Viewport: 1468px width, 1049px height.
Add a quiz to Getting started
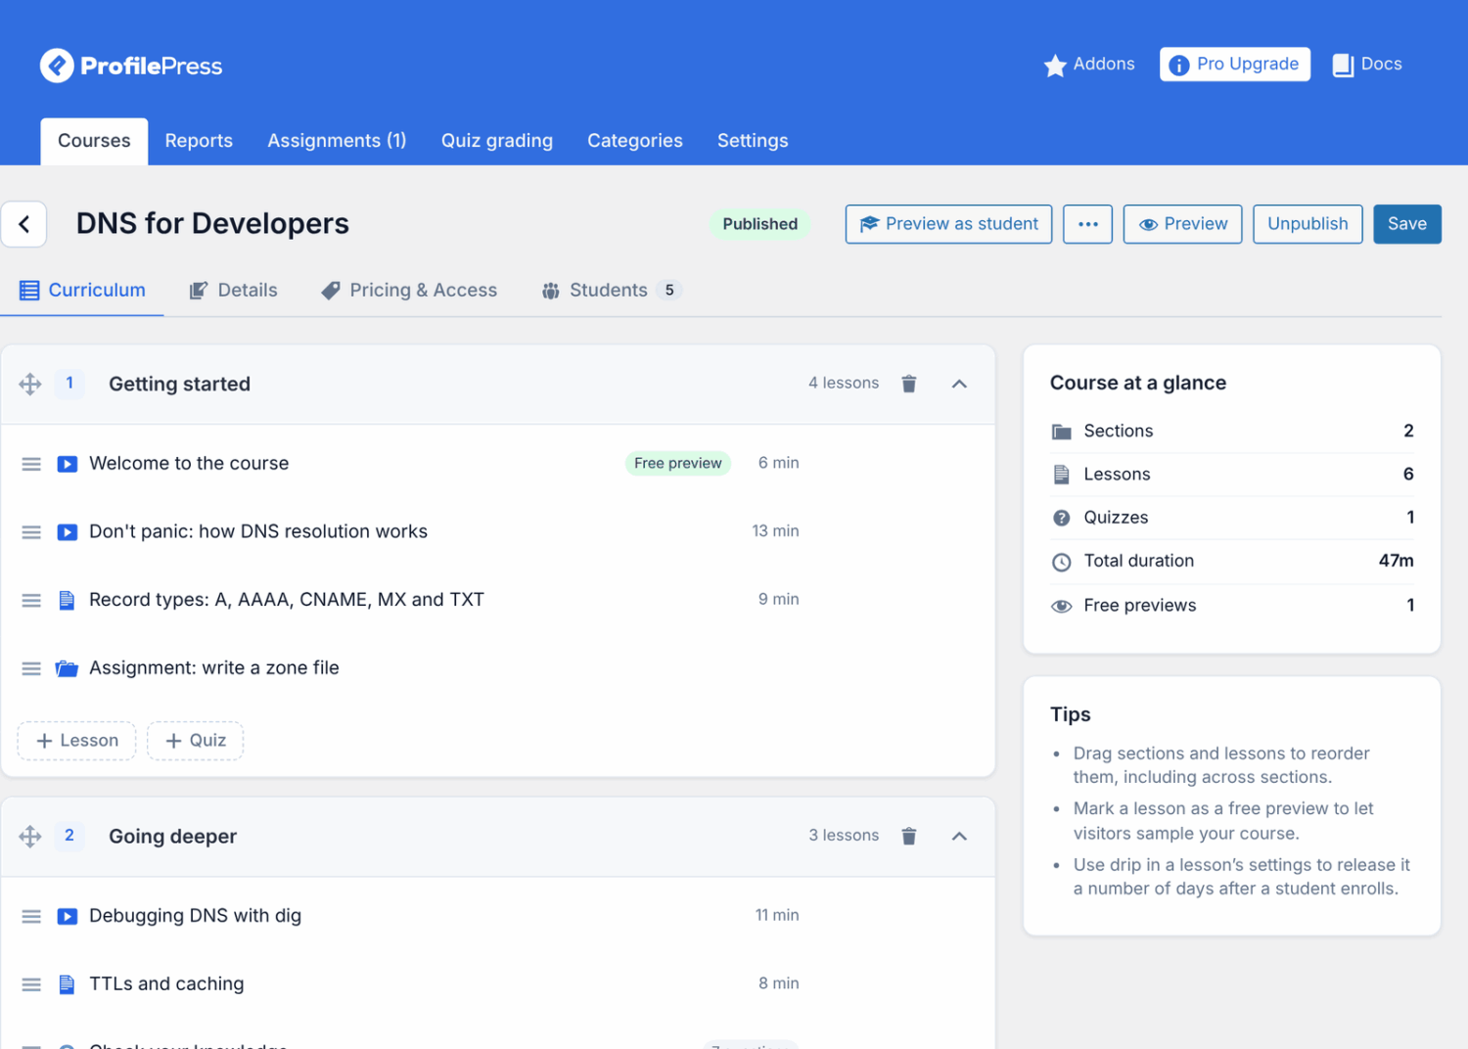195,741
